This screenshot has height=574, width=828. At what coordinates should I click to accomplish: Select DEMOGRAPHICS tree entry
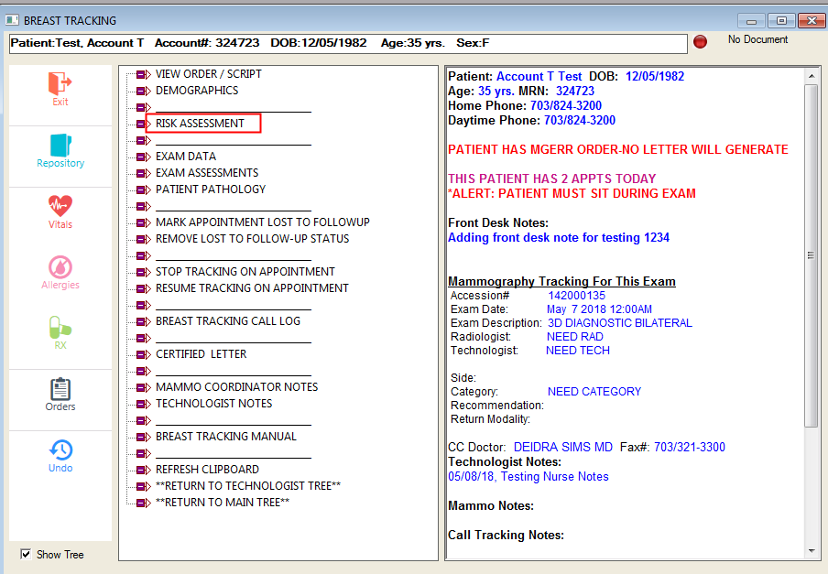coord(197,91)
